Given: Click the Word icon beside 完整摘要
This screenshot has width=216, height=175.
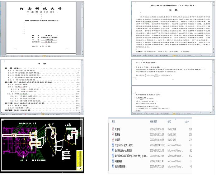Looking at the screenshot, I should (x=113, y=161).
